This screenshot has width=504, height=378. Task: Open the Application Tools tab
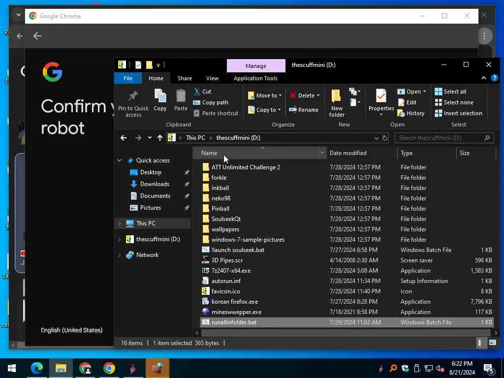pyautogui.click(x=255, y=78)
